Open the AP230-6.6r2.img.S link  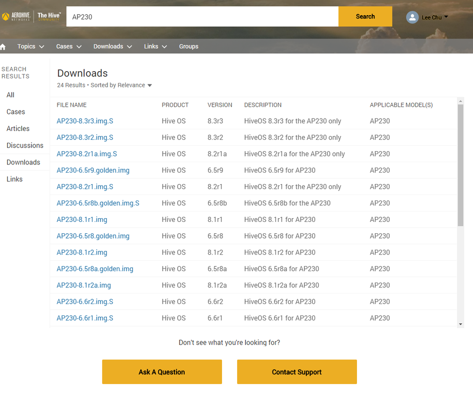pos(85,302)
